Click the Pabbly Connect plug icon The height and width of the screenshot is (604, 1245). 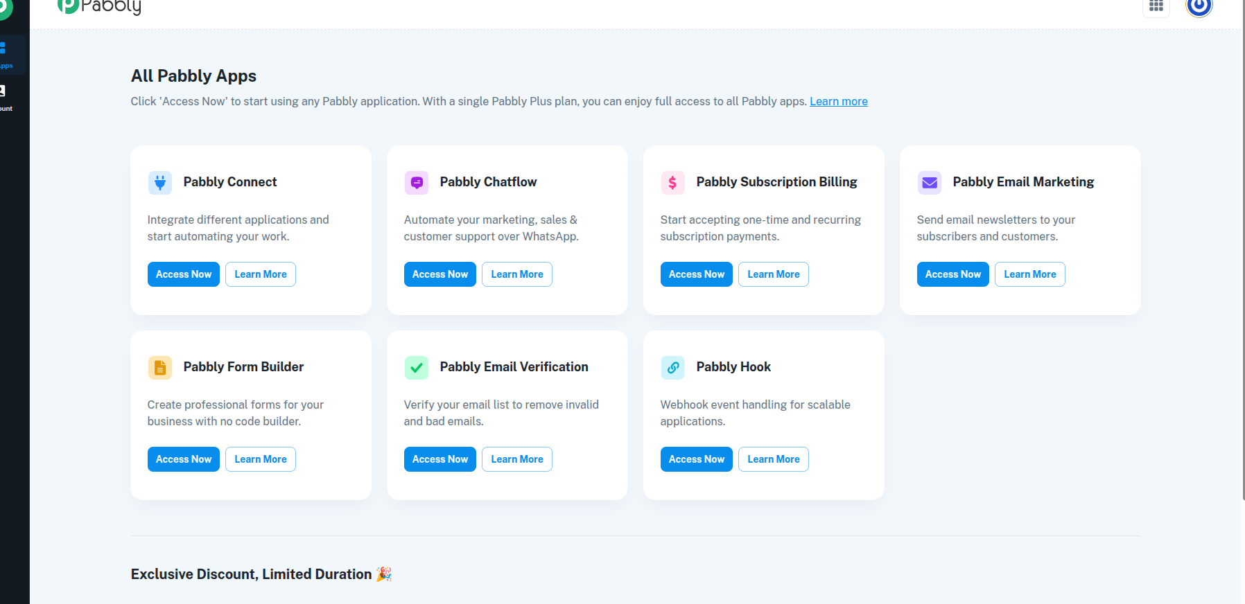coord(160,183)
